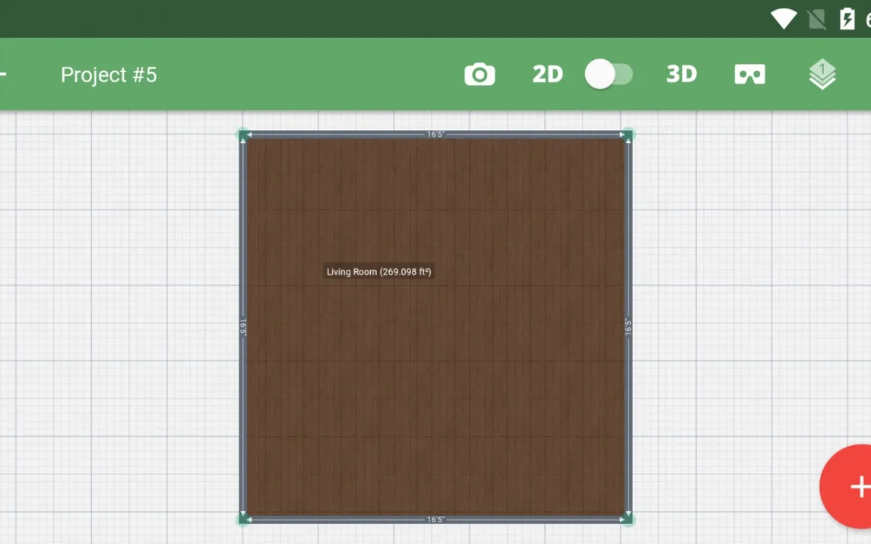
Task: Open the floor layers icon
Action: (x=822, y=74)
